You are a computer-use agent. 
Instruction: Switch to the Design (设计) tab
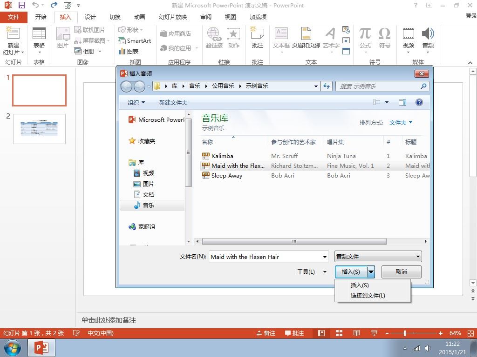coord(90,17)
